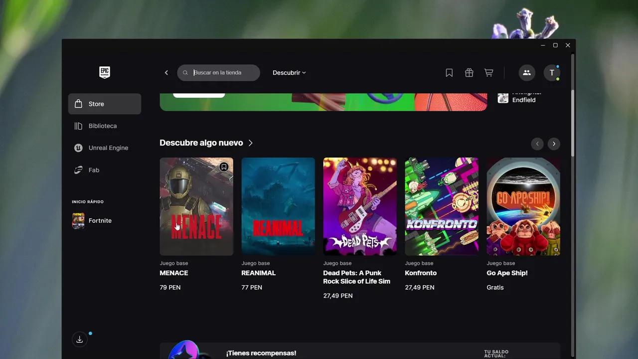Image resolution: width=638 pixels, height=359 pixels.
Task: Open Fortnite quick launch entry
Action: click(x=105, y=221)
